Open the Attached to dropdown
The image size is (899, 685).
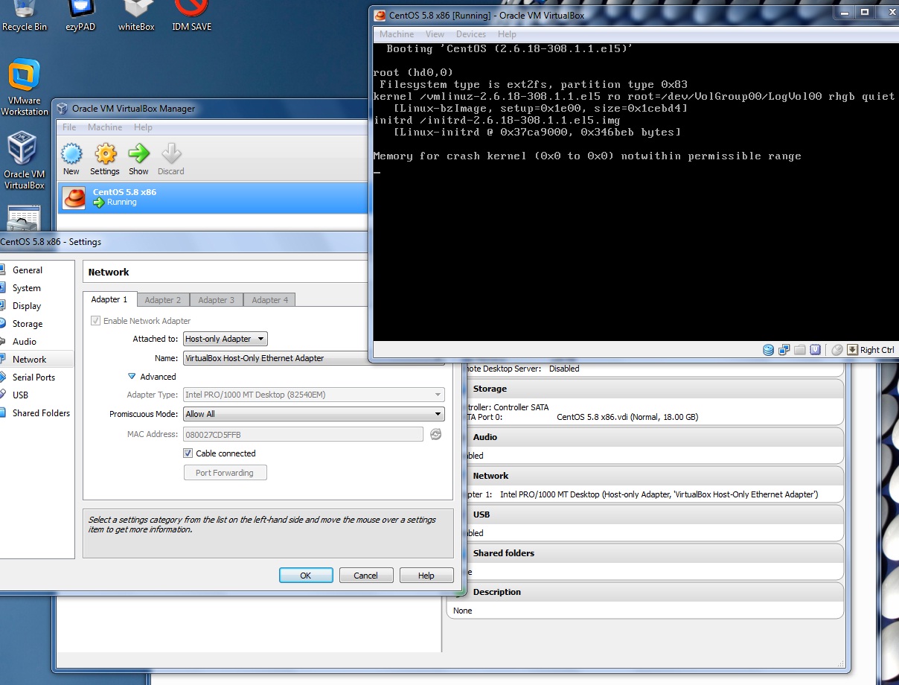225,339
